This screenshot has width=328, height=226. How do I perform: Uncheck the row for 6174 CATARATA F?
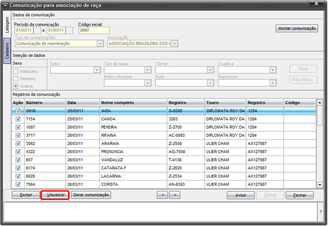[18, 168]
